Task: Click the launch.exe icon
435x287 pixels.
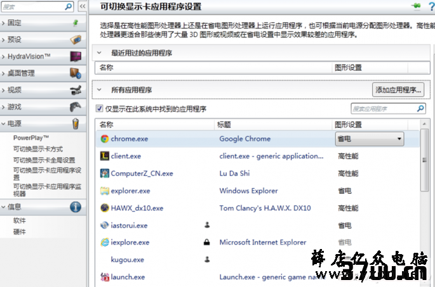Action: tap(105, 277)
